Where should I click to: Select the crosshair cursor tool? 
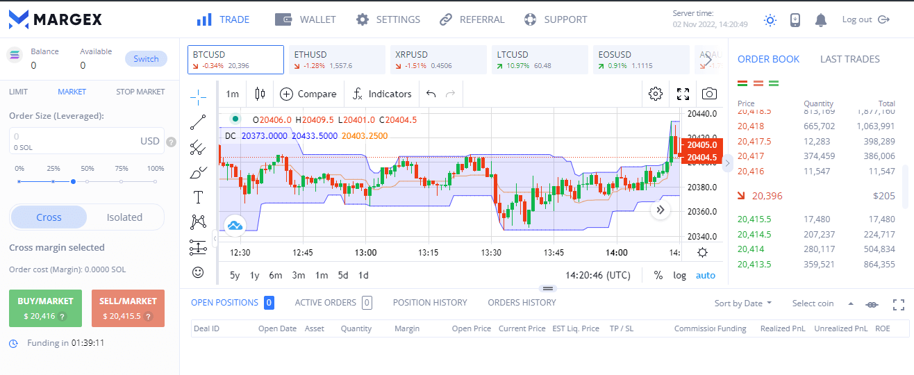198,95
